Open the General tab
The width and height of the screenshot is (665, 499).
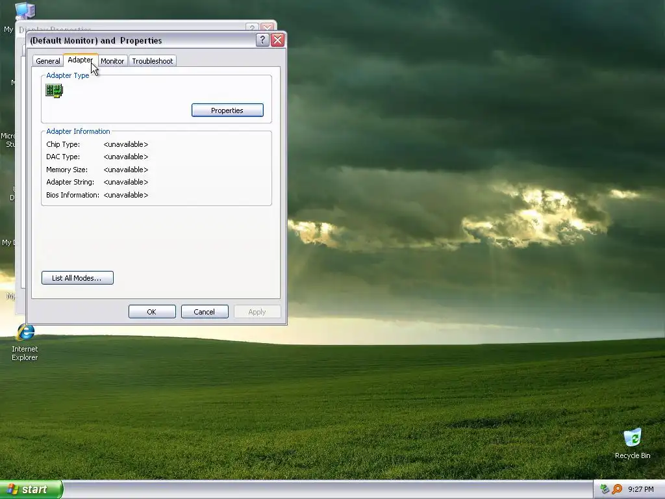pyautogui.click(x=48, y=61)
